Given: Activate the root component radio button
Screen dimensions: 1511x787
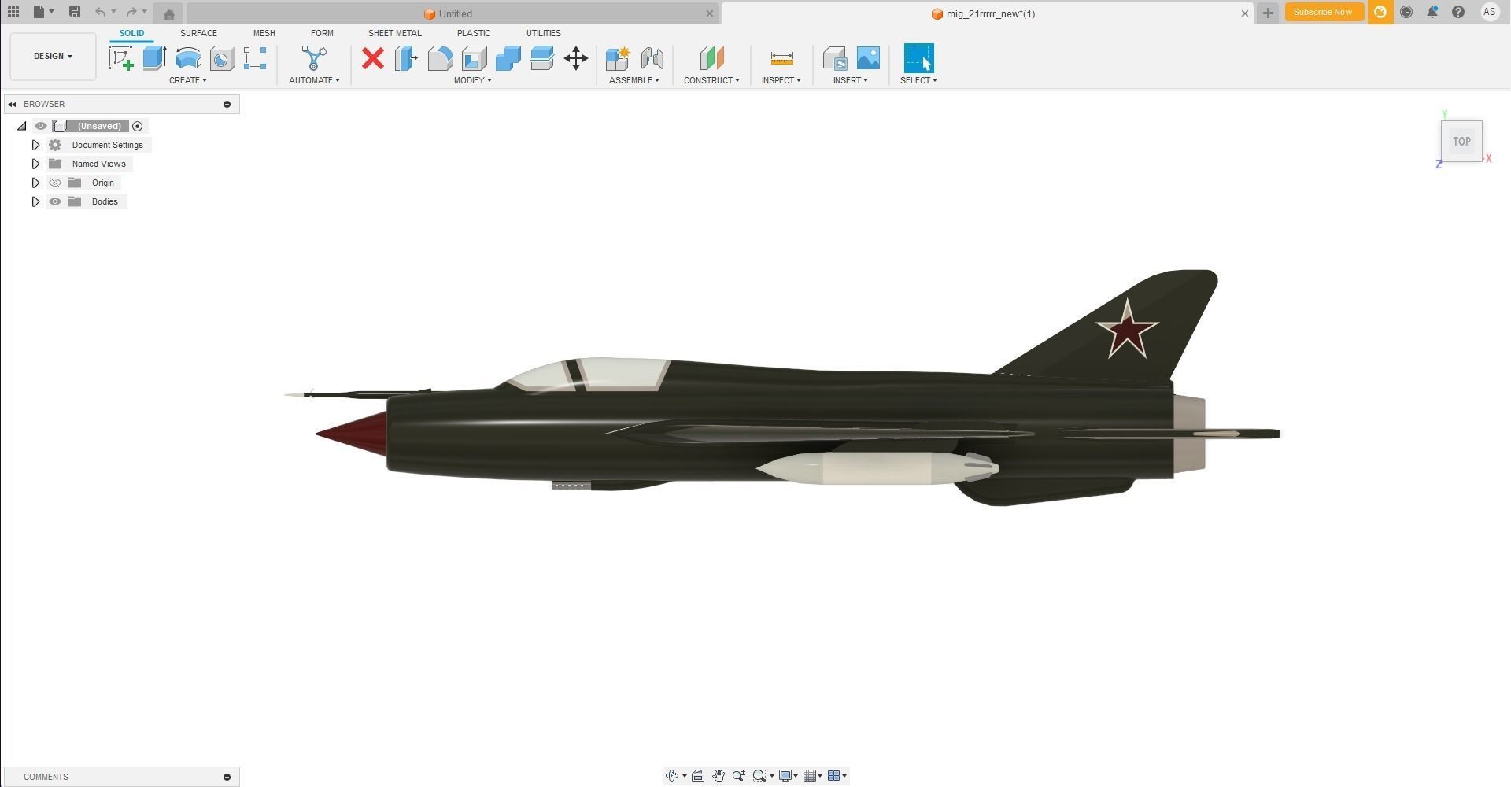Looking at the screenshot, I should (x=138, y=126).
